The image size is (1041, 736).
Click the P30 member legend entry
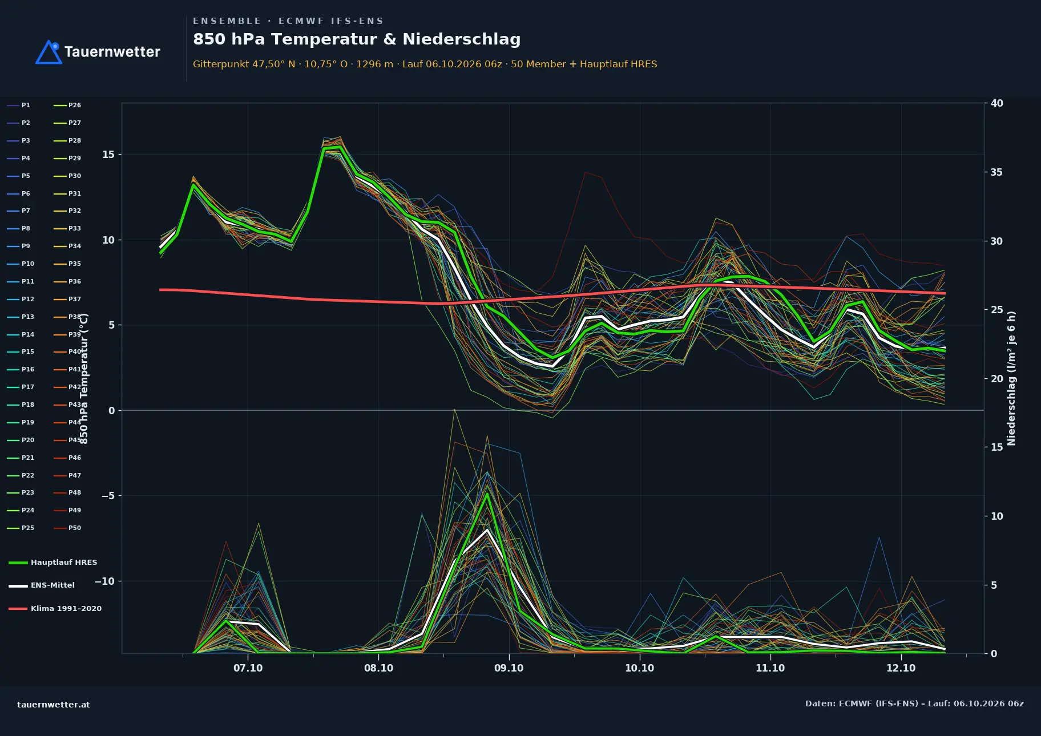pyautogui.click(x=67, y=176)
